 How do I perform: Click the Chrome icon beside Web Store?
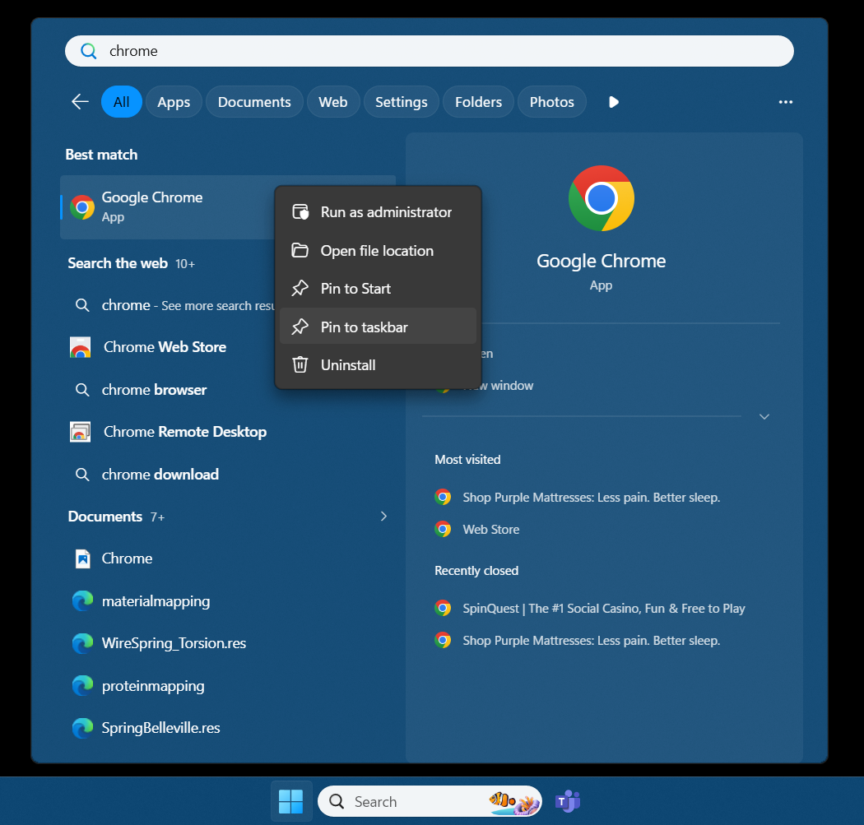pos(443,529)
